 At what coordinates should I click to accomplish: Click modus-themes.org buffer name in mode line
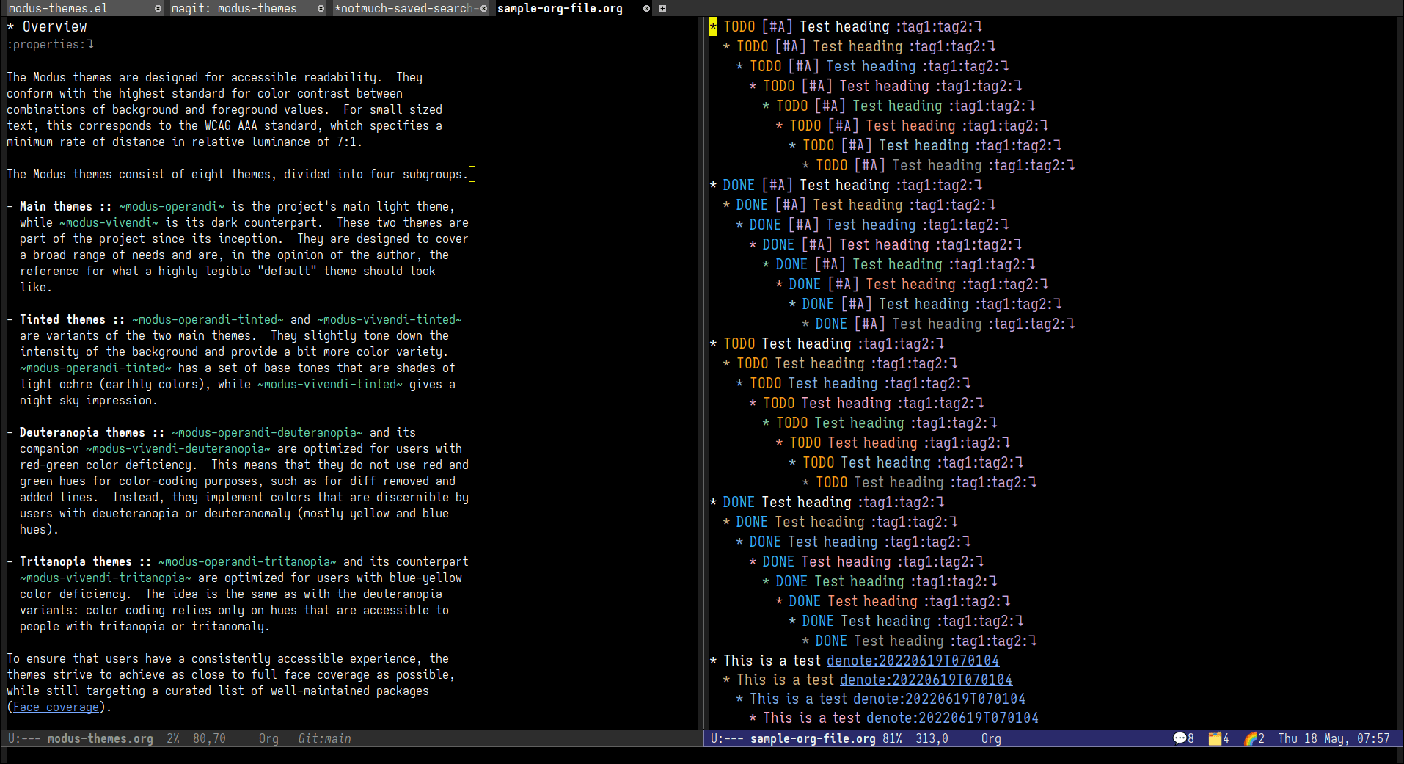100,738
